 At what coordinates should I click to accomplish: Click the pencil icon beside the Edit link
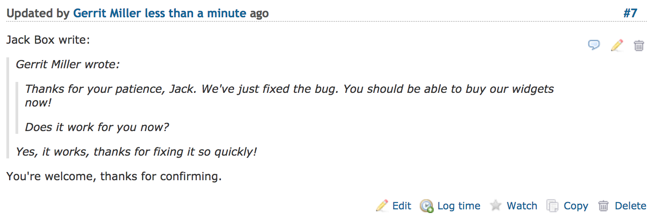(x=382, y=206)
